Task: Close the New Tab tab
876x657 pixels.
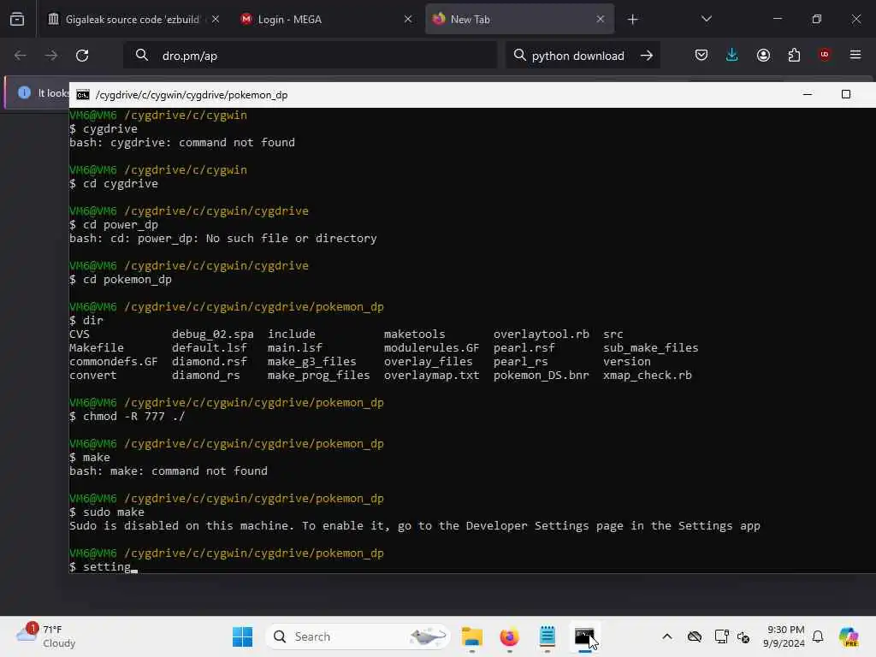Action: [x=601, y=19]
